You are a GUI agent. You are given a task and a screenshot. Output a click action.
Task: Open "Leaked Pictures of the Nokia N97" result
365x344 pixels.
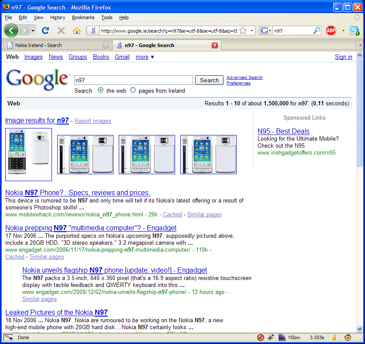coord(57,313)
